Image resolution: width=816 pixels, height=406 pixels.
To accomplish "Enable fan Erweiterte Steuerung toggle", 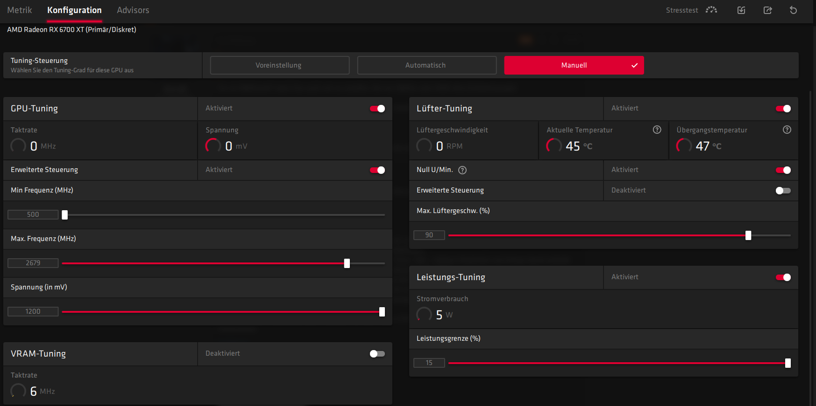I will point(783,191).
